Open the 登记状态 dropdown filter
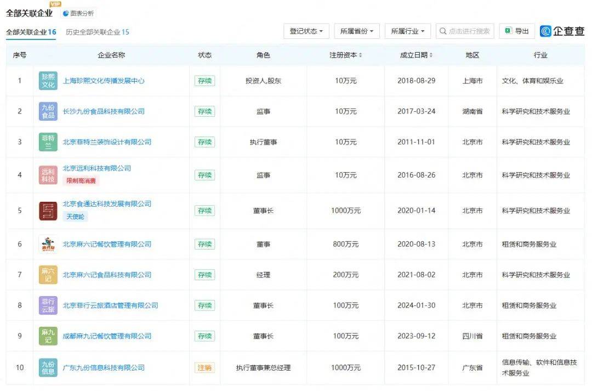This screenshot has height=391, width=592. pyautogui.click(x=306, y=31)
